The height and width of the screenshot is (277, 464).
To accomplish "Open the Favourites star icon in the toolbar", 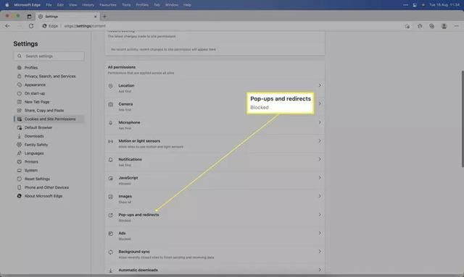I will click(420, 26).
